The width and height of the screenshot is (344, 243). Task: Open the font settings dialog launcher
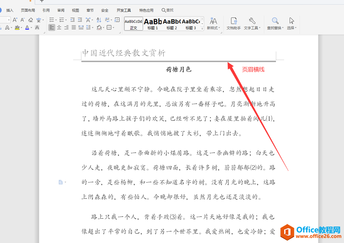tap(44, 33)
